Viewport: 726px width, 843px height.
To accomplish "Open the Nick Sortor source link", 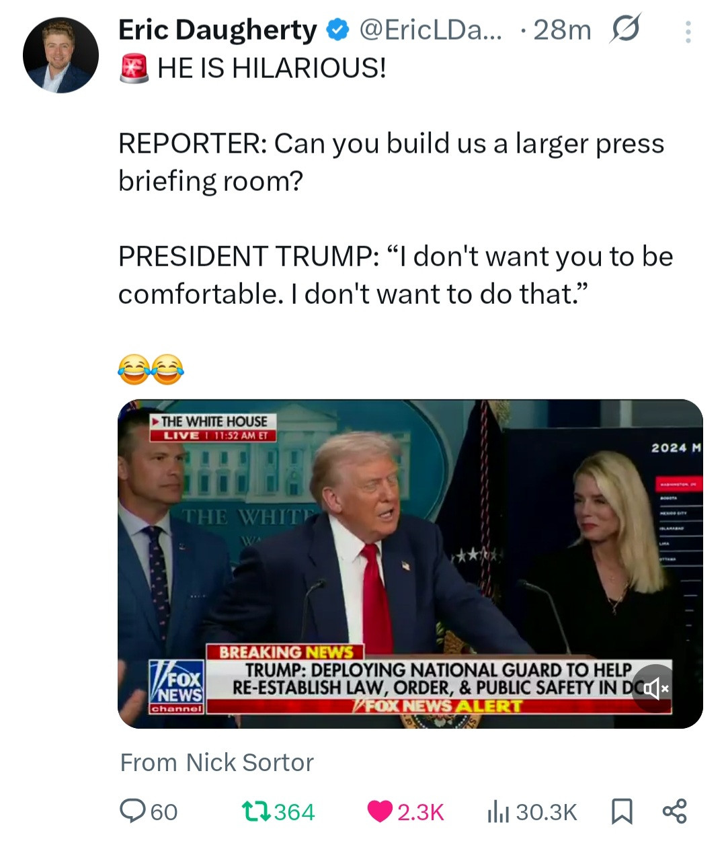I will [249, 762].
